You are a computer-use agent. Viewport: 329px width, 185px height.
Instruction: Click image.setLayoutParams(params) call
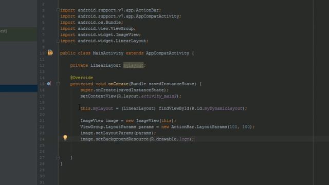click(118, 133)
